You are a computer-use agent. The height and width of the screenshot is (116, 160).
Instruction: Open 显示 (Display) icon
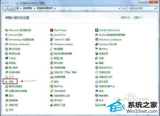click(x=7, y=96)
